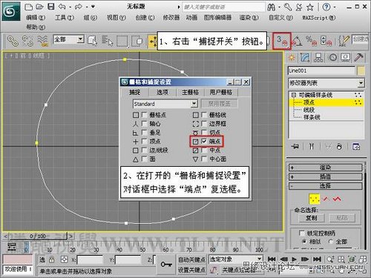The width and height of the screenshot is (371, 278).
Task: Open the 修改器 menu
Action: [x=171, y=18]
